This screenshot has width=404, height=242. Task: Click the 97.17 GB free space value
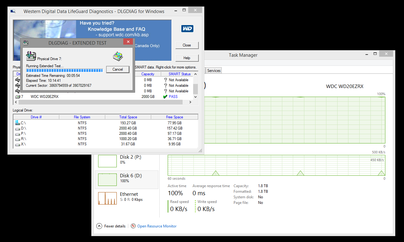175,134
